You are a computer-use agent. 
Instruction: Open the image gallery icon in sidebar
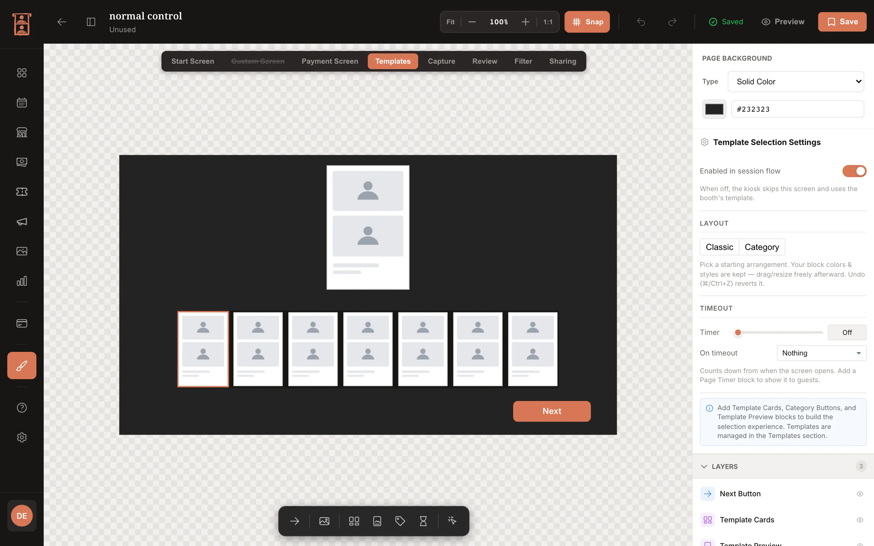point(22,251)
